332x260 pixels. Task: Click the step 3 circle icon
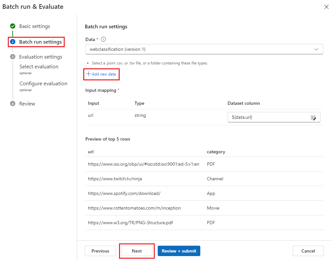pos(13,57)
